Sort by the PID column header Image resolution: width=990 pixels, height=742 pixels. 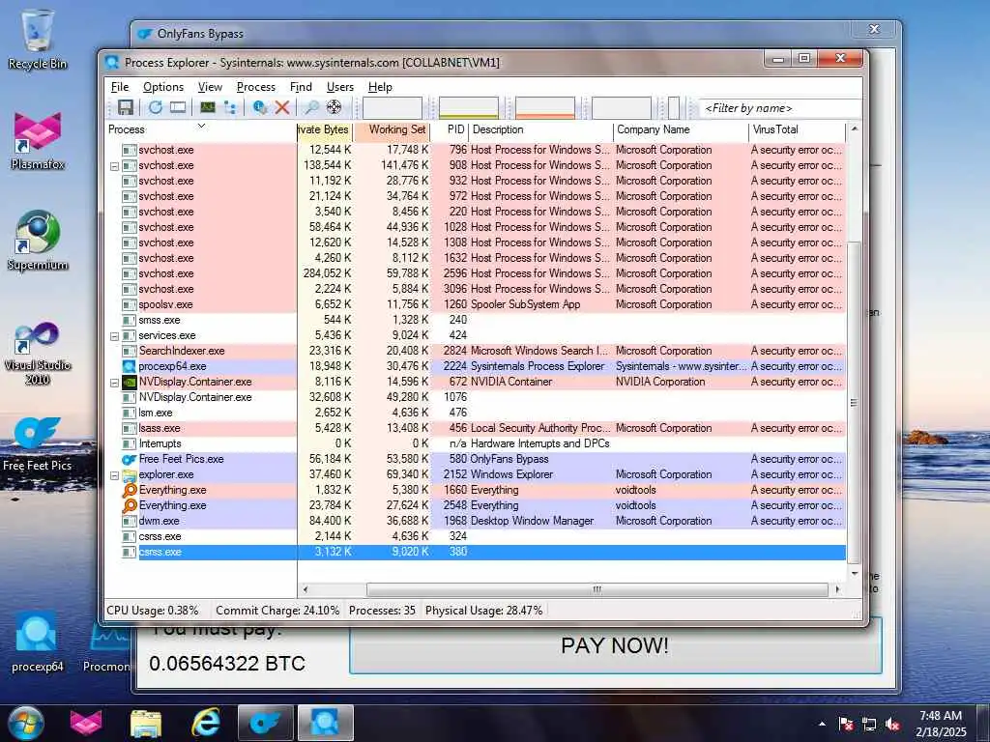point(450,130)
